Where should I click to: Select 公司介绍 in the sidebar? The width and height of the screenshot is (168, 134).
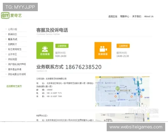pyautogui.click(x=13, y=29)
